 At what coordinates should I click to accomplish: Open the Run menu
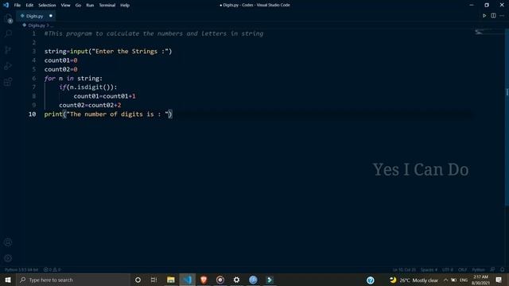tap(90, 6)
